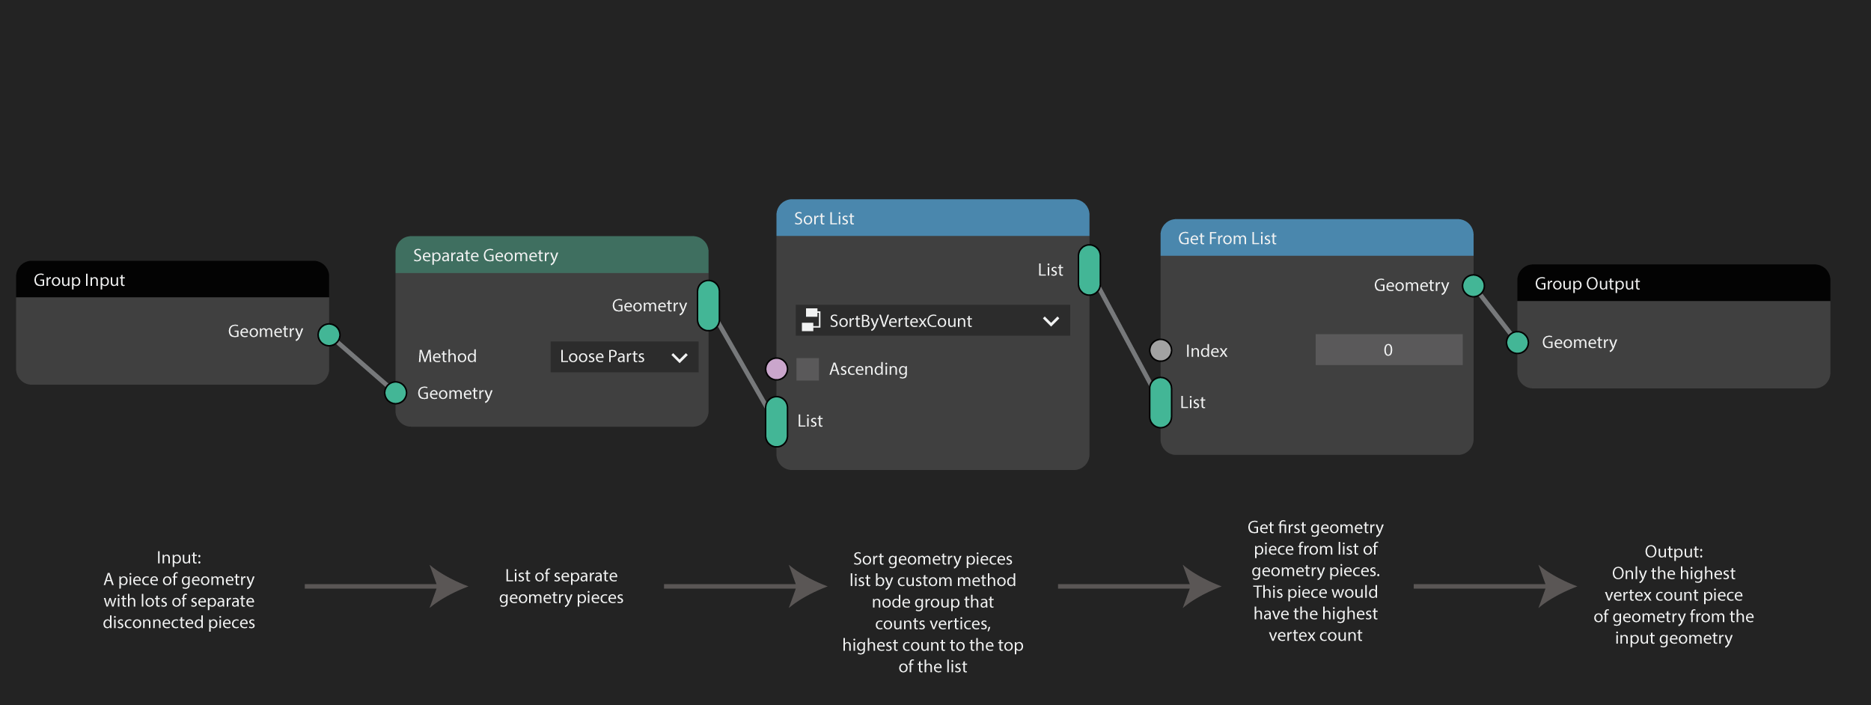
Task: Click the 'Index' label in Get From List
Action: pyautogui.click(x=1206, y=350)
